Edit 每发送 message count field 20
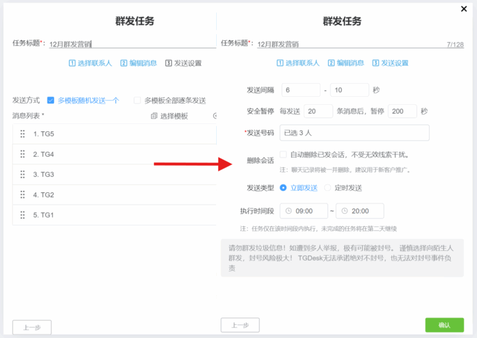Viewport: 477px width, 338px height. tap(318, 111)
